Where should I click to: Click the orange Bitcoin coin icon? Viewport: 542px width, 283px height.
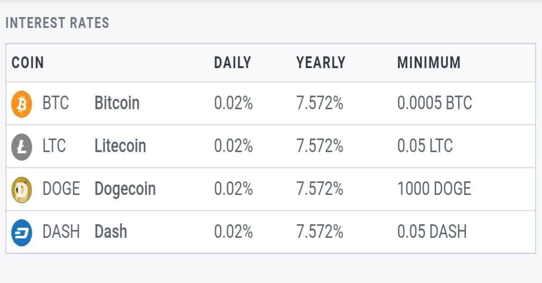[x=22, y=104]
